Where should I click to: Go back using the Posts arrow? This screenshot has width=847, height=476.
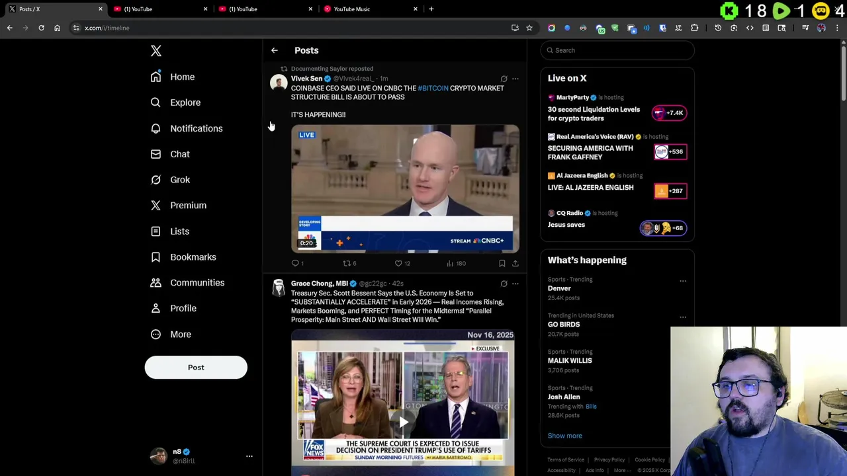coord(274,50)
